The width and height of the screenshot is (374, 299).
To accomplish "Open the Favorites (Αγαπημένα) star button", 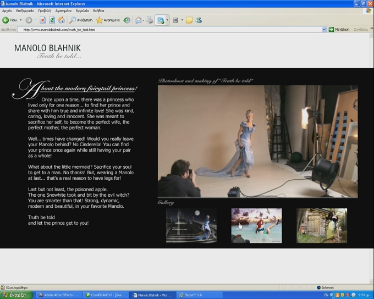I will [x=108, y=20].
